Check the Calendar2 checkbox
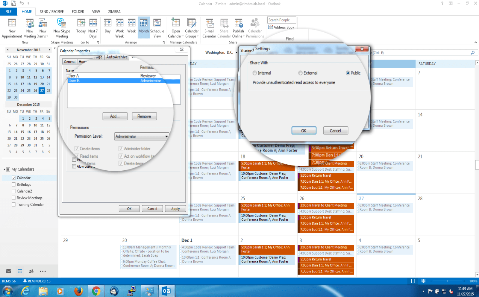 pyautogui.click(x=13, y=191)
